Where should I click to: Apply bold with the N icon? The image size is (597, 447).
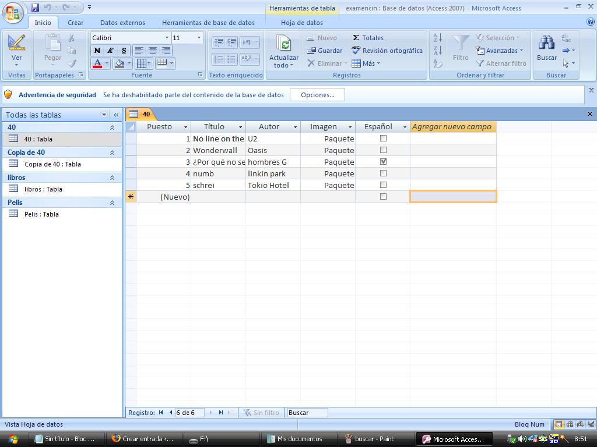point(97,51)
